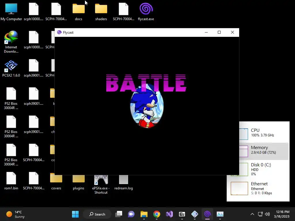This screenshot has width=295, height=221.
Task: Click Flycast window title bar icon
Action: pyautogui.click(x=59, y=32)
